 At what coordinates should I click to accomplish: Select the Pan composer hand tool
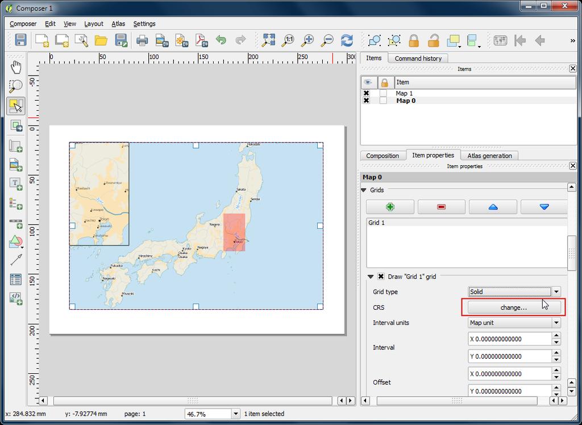click(x=16, y=68)
